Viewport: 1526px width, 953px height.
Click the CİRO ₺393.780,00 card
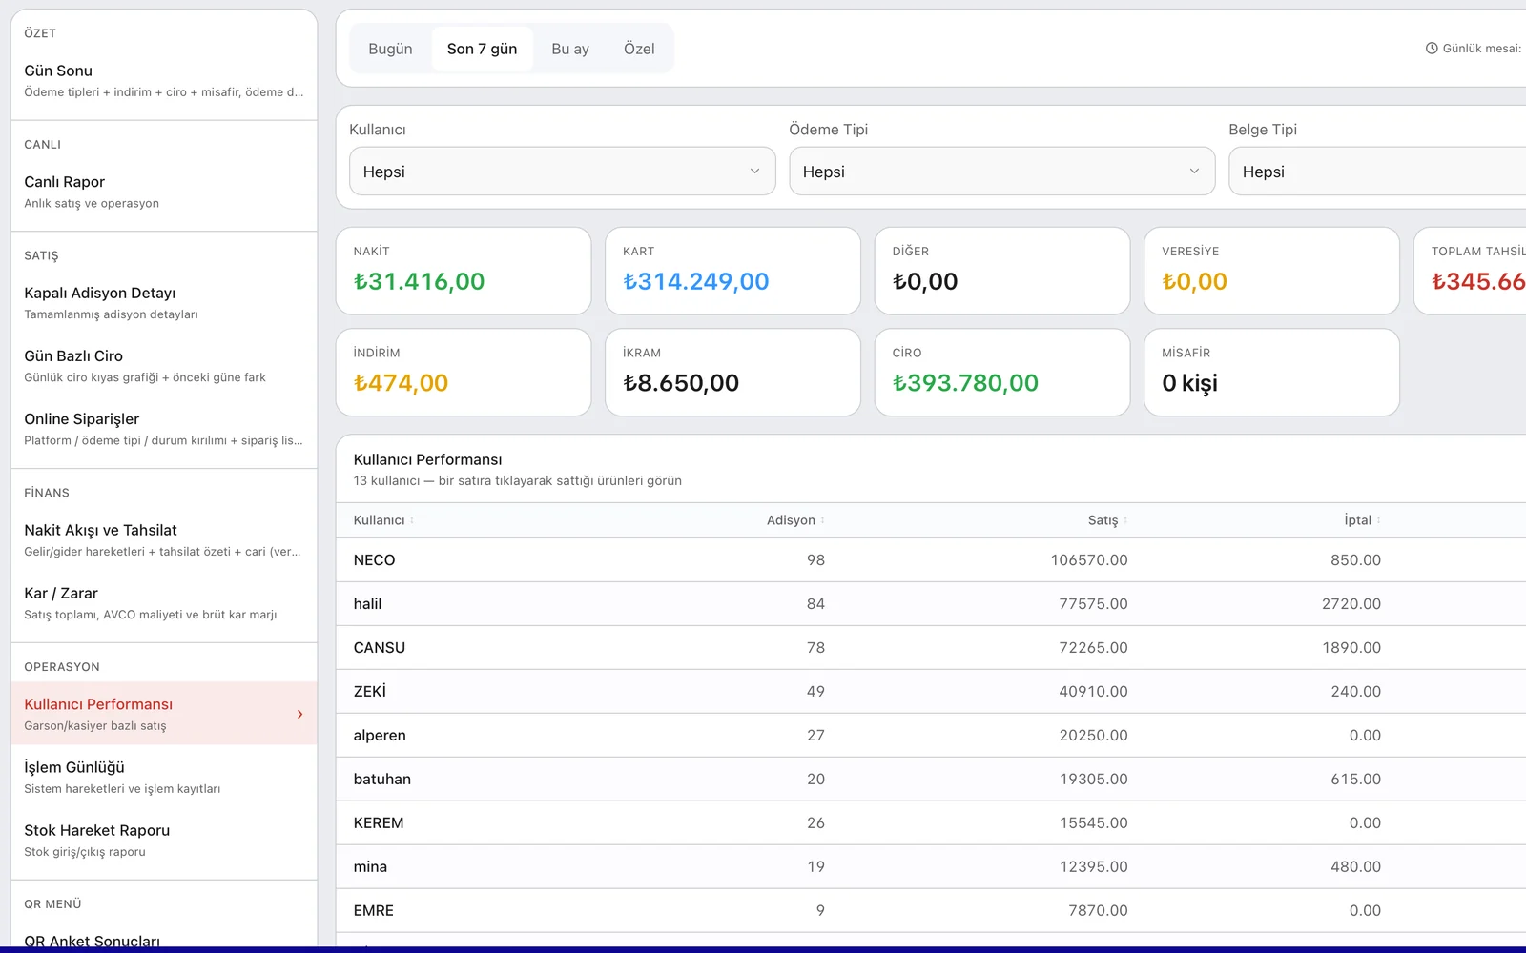pyautogui.click(x=1002, y=373)
